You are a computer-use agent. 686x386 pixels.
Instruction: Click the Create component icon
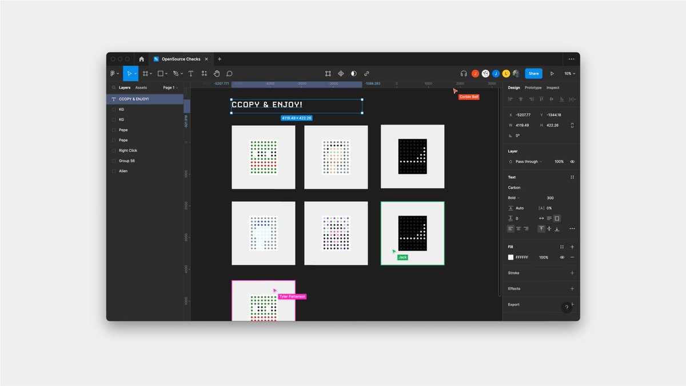pos(341,74)
